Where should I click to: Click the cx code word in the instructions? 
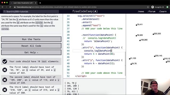pos(18,23)
